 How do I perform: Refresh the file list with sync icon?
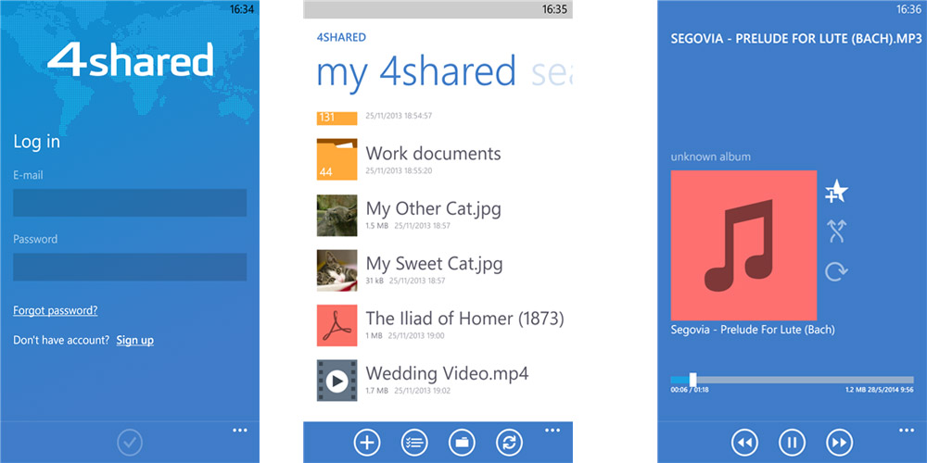508,443
